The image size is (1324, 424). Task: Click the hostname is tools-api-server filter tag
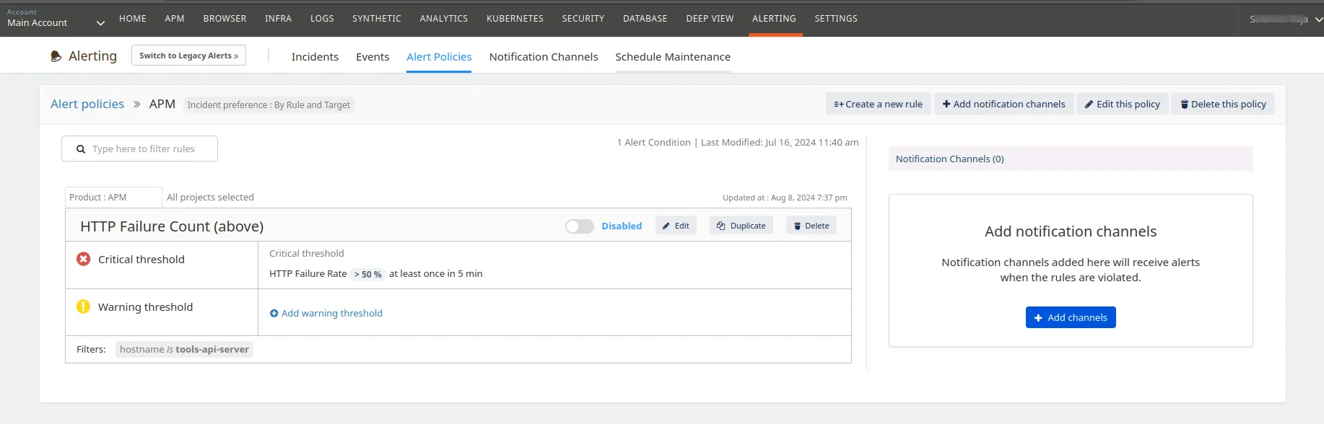tap(184, 349)
